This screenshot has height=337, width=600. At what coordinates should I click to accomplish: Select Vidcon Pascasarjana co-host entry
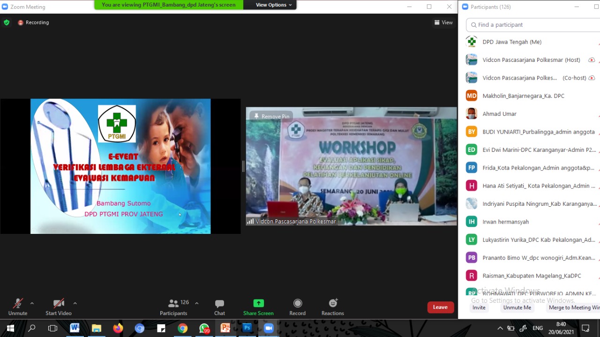coord(530,78)
